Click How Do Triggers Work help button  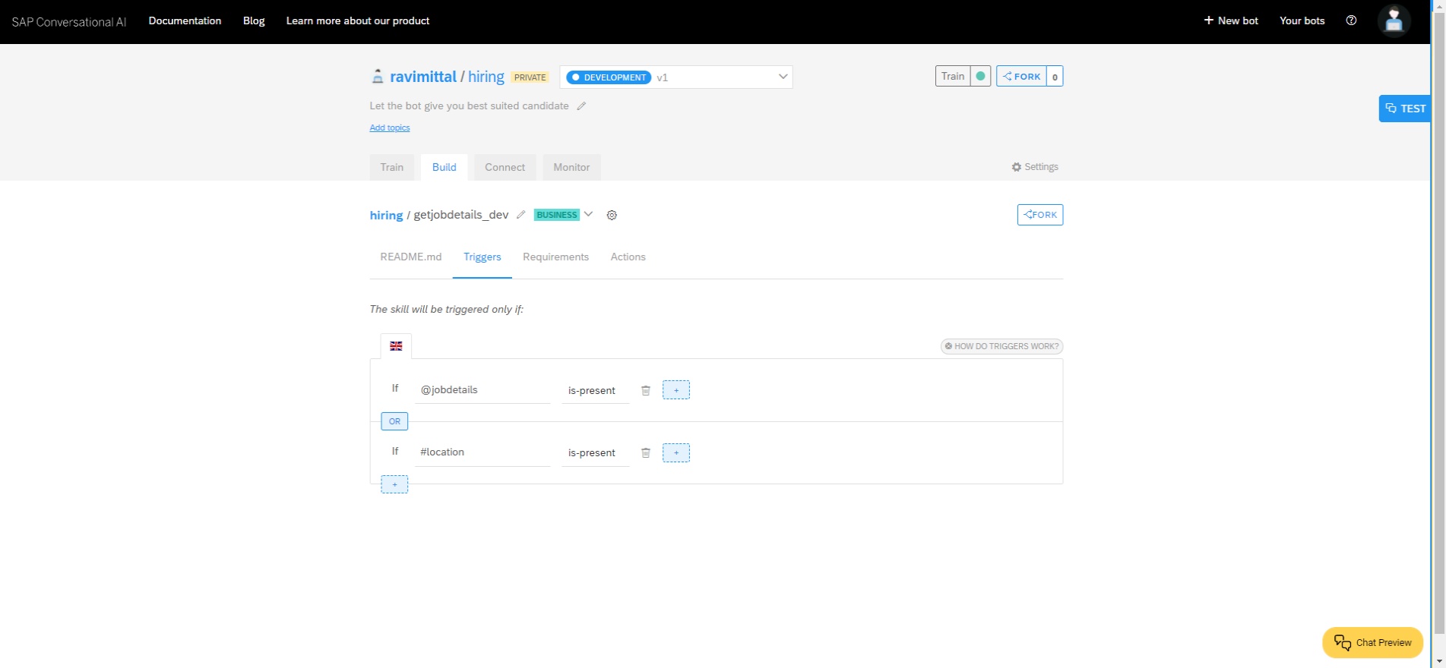[x=1001, y=346]
